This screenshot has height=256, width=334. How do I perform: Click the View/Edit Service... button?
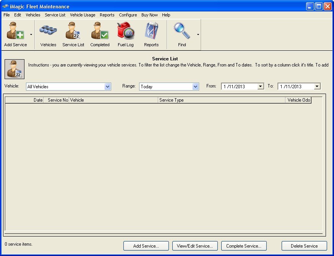click(x=195, y=246)
